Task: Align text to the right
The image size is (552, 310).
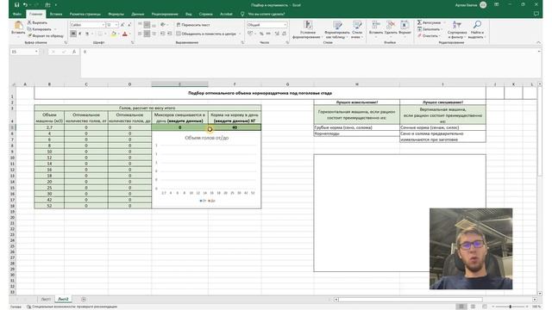Action: click(154, 34)
